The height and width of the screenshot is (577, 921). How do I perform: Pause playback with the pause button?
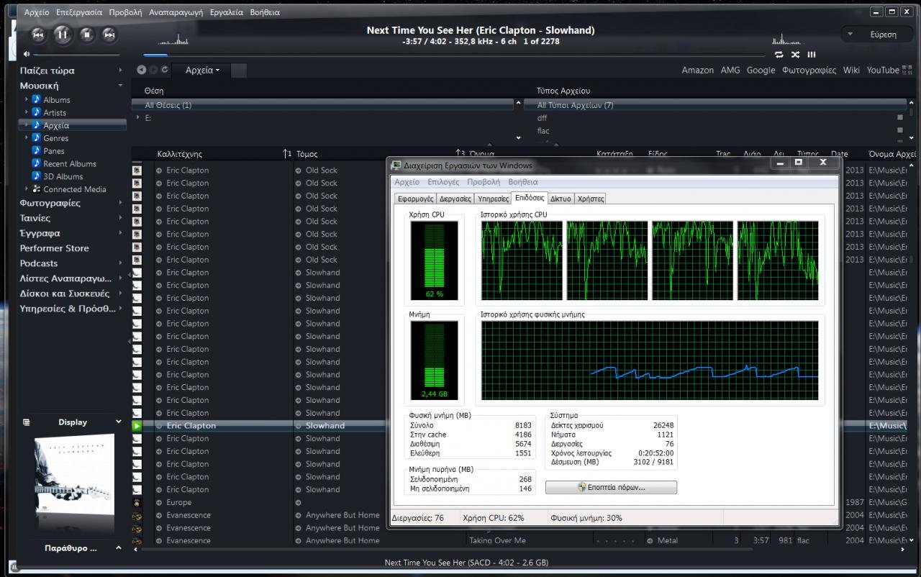point(63,34)
